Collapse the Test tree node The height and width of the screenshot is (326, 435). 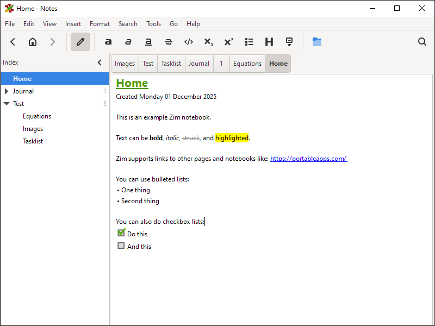[7, 104]
